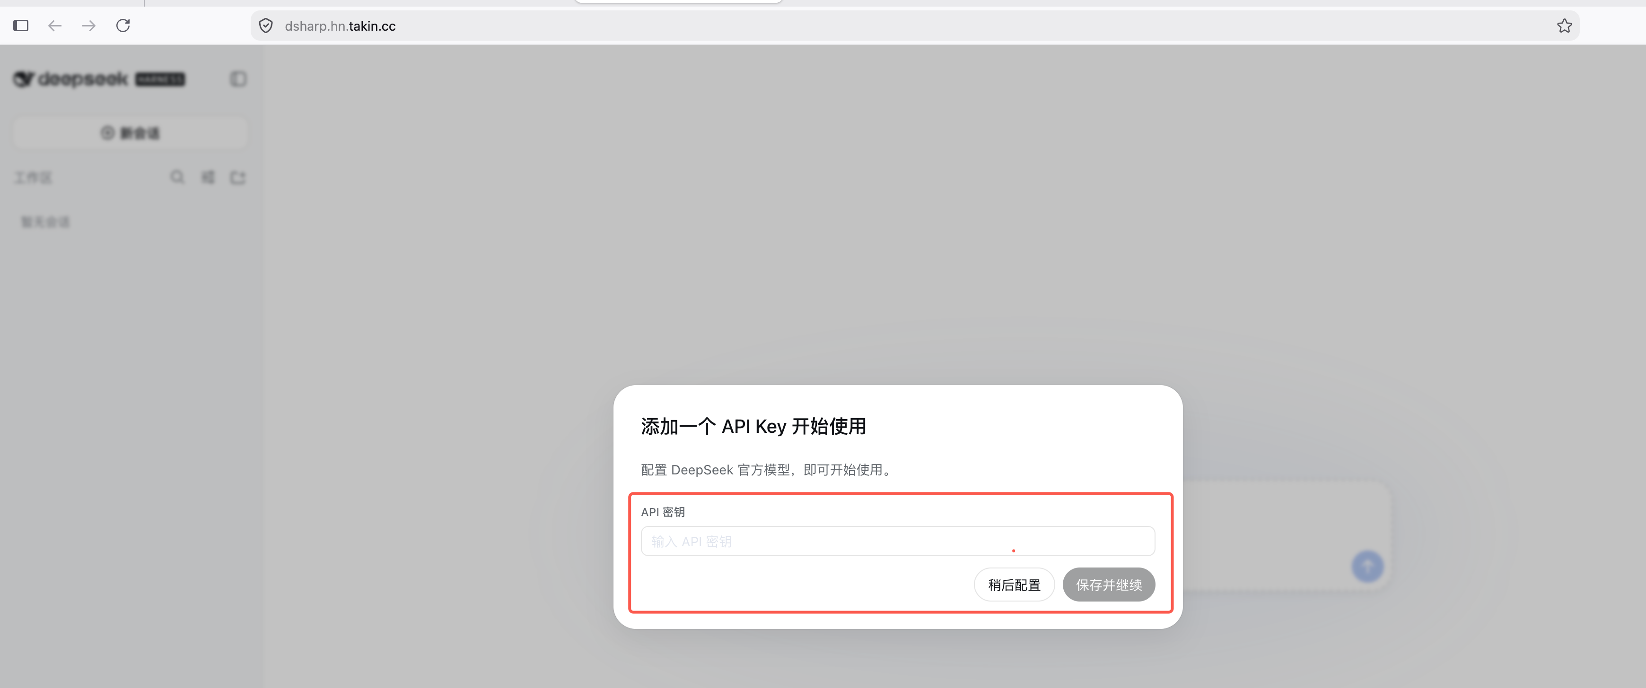1646x688 pixels.
Task: Collapse the deepseek sidebar
Action: (x=238, y=79)
